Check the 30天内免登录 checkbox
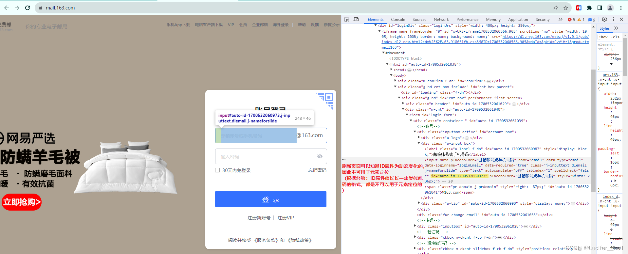The width and height of the screenshot is (628, 254). click(217, 170)
